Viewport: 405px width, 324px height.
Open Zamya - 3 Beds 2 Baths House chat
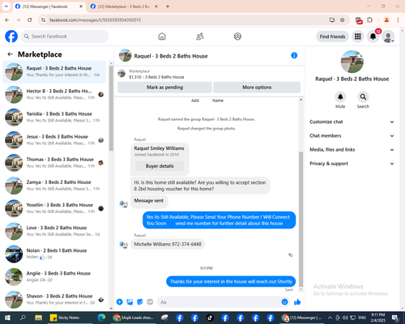pyautogui.click(x=54, y=185)
